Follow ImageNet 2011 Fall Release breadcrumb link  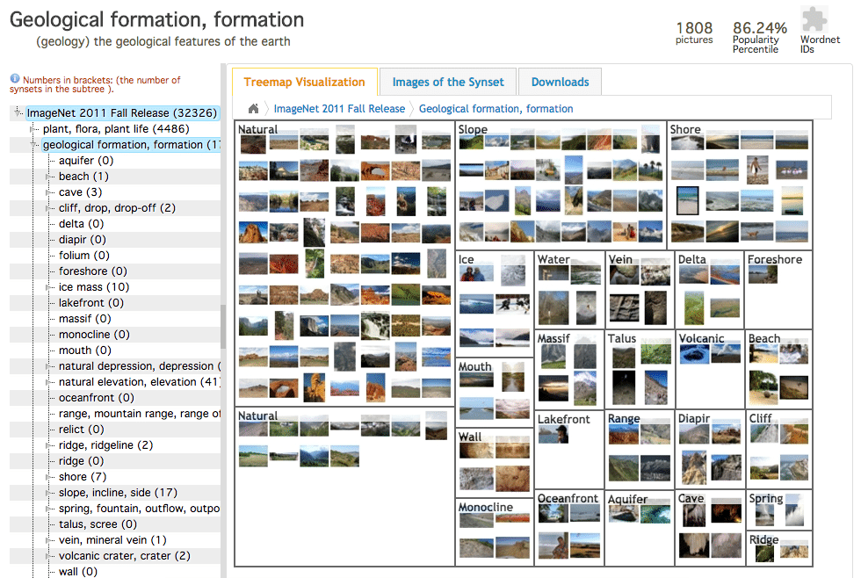click(339, 109)
